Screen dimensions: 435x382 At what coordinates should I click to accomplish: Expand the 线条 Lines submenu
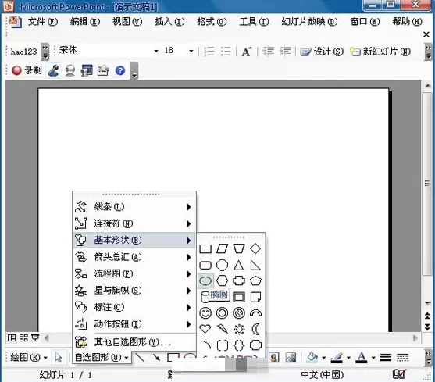tap(134, 207)
